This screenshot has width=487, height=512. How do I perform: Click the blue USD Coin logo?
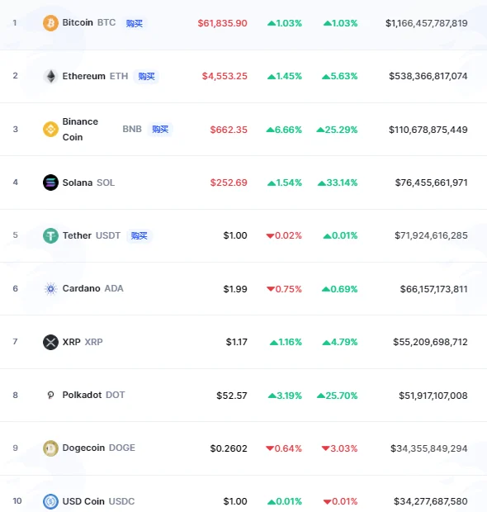tap(50, 501)
